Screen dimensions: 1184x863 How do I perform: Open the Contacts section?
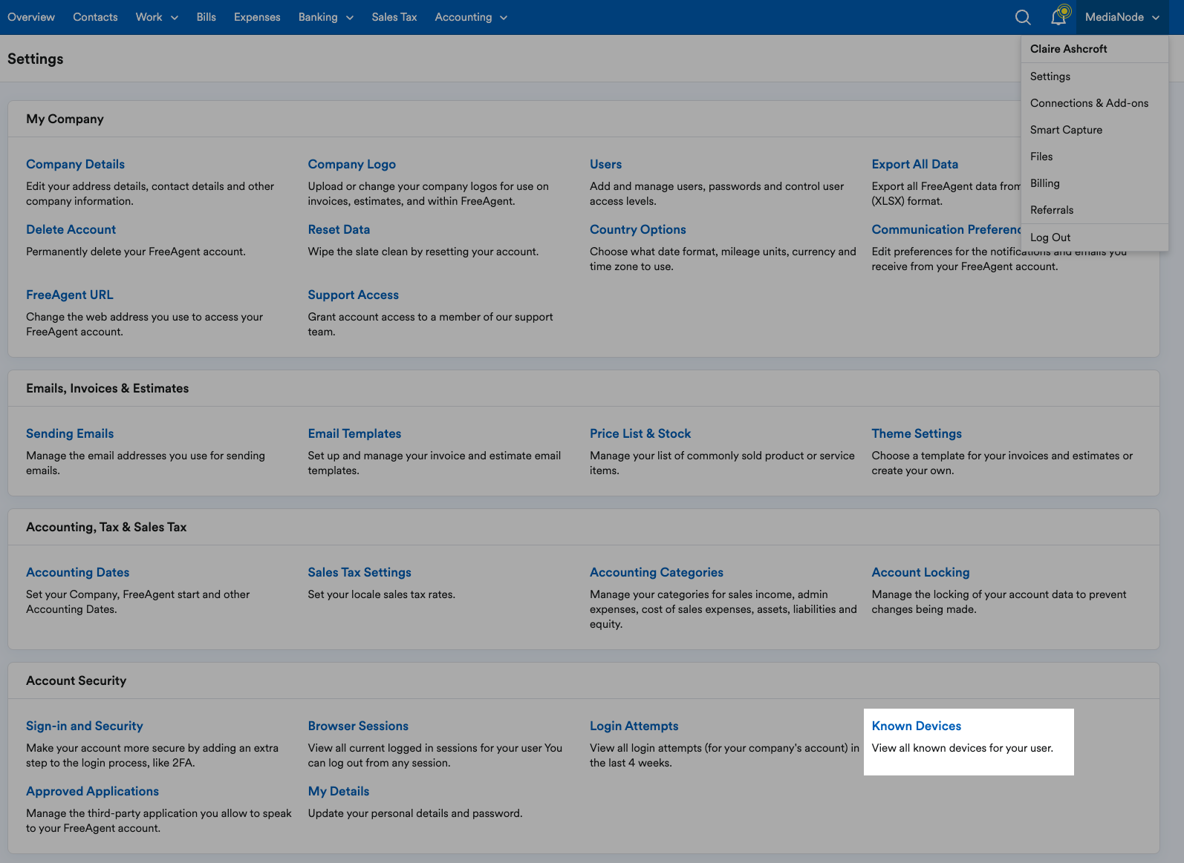(x=95, y=17)
